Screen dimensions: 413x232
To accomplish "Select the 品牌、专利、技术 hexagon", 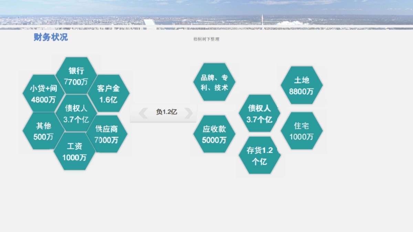I will pos(215,81).
